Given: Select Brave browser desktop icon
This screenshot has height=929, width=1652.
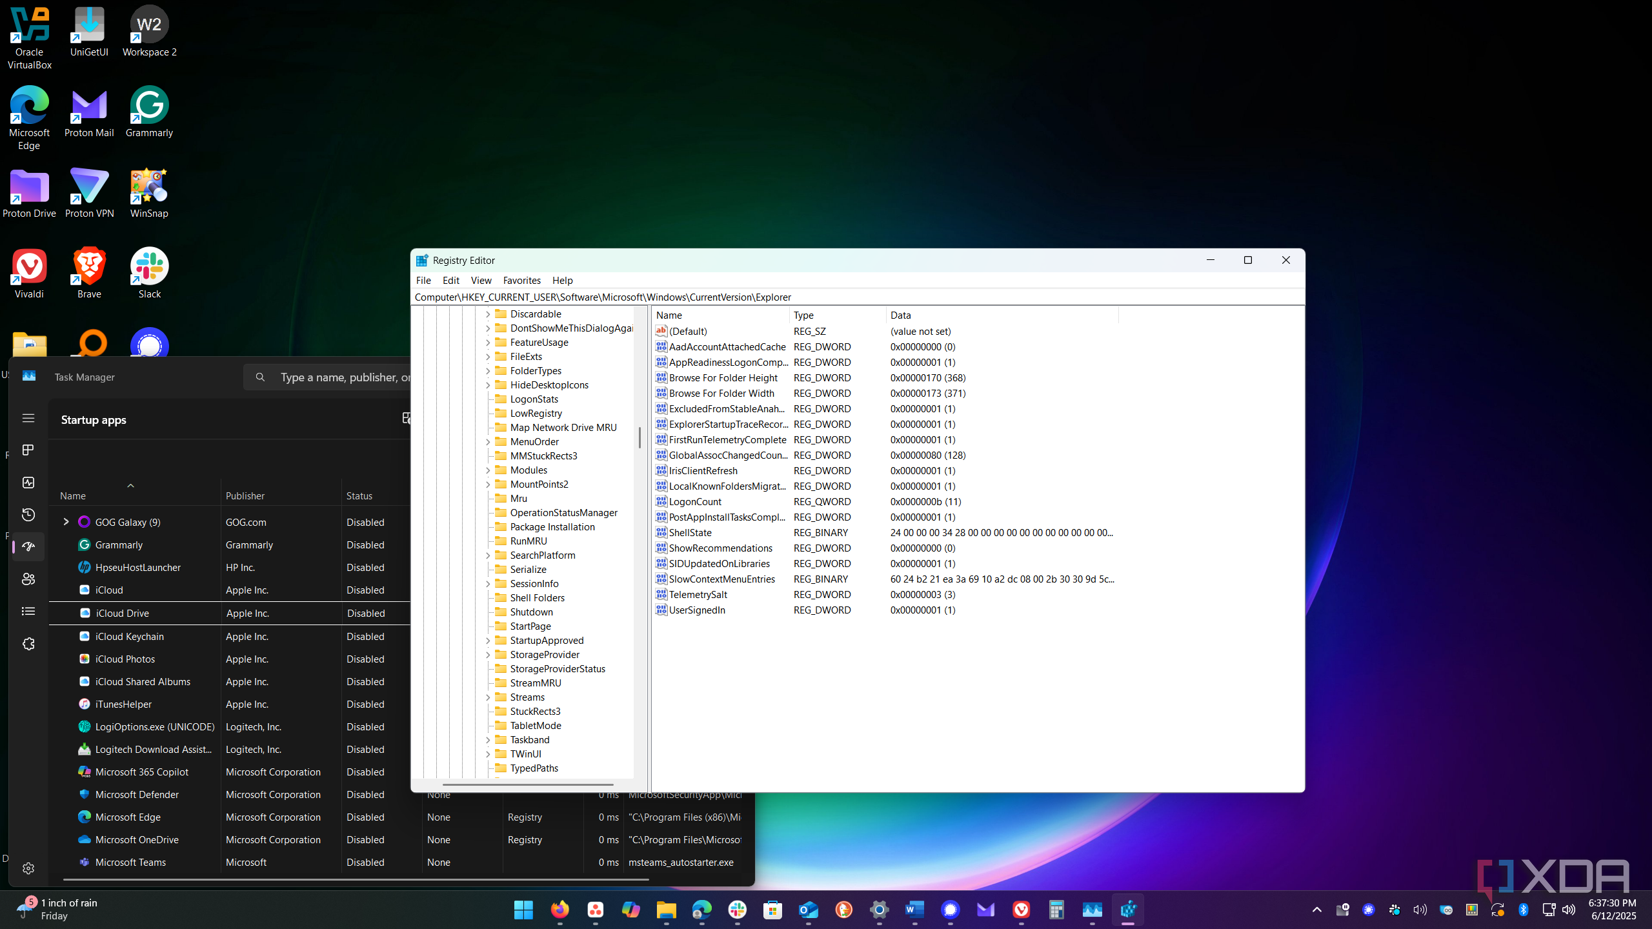Looking at the screenshot, I should (89, 274).
